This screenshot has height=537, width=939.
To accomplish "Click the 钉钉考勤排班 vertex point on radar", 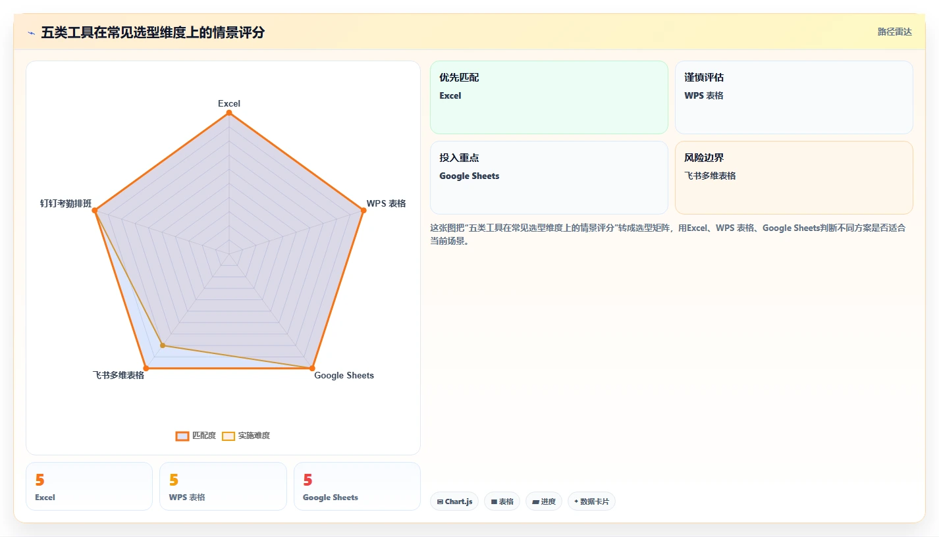I will point(95,211).
